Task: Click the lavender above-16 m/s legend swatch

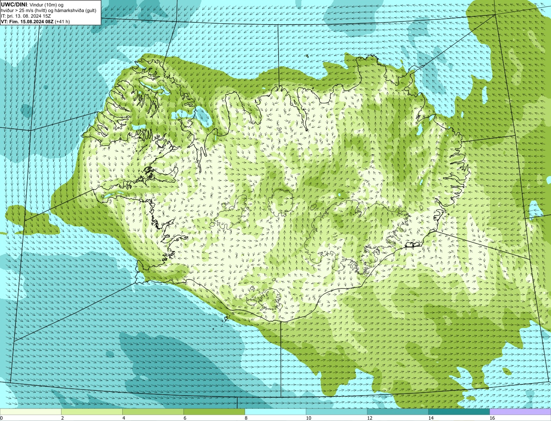Action: point(520,412)
